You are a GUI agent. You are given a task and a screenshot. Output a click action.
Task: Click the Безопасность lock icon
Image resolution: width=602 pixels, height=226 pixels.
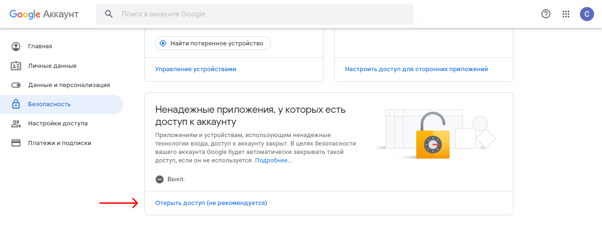(x=16, y=104)
